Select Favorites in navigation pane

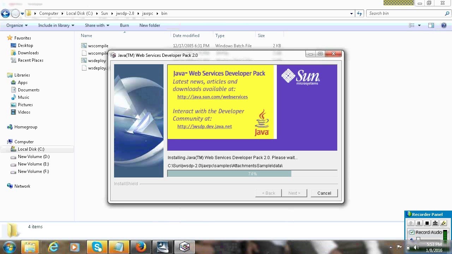pyautogui.click(x=23, y=38)
